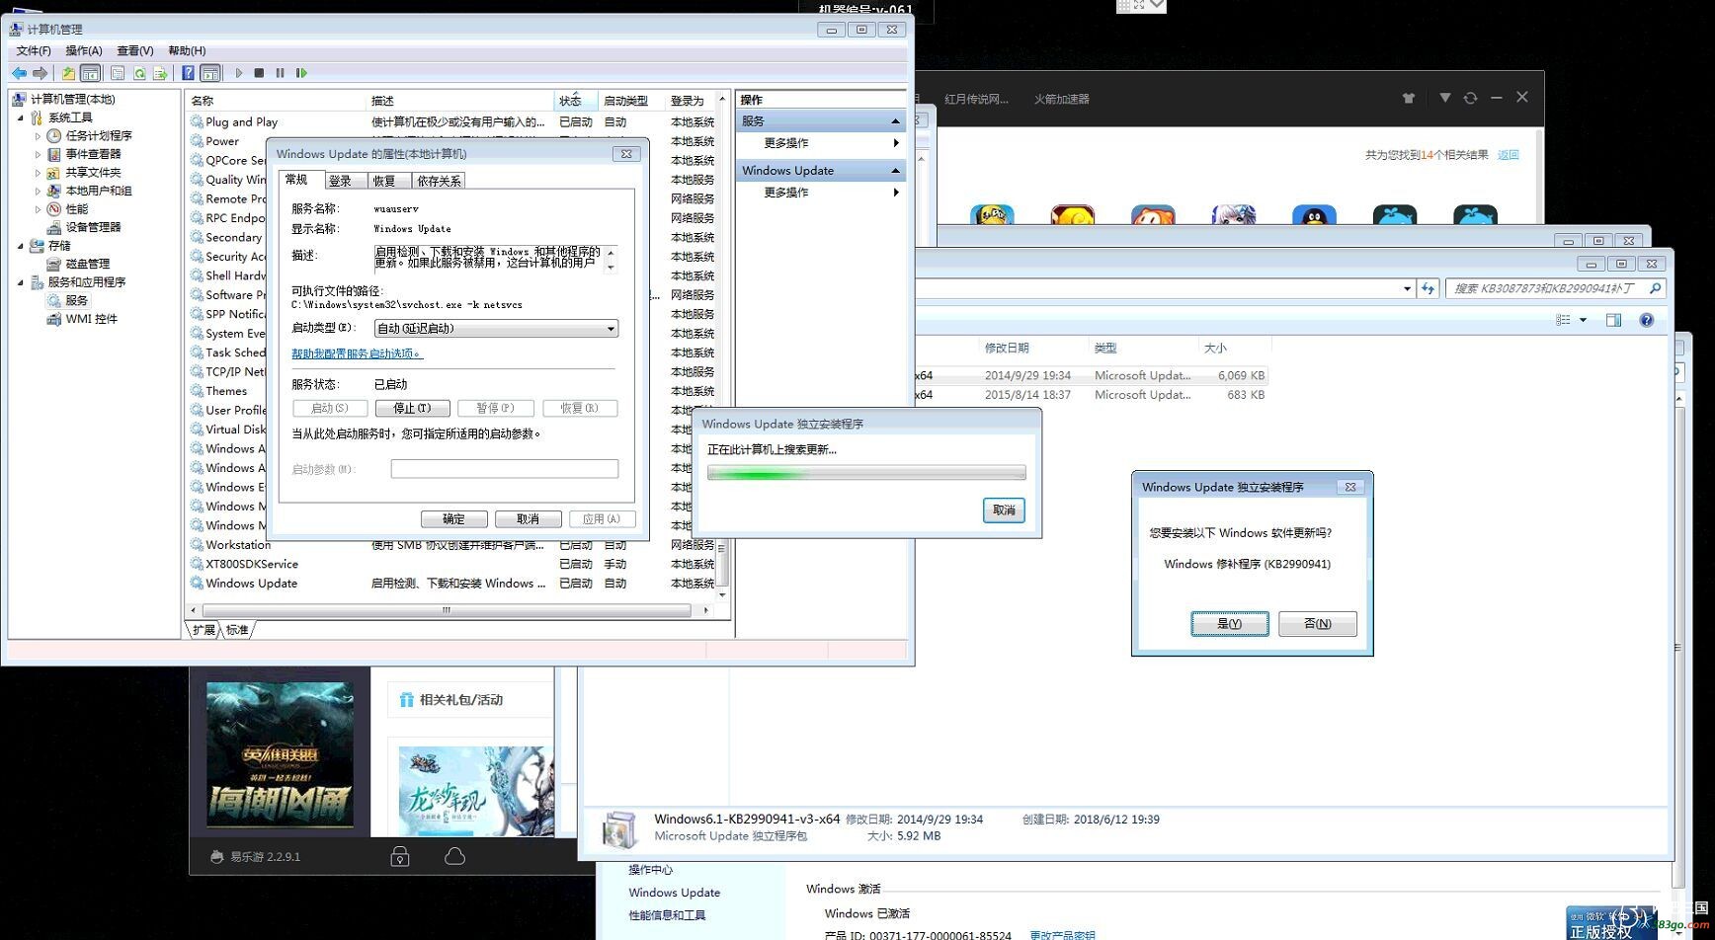Click the Export list toolbar icon

pyautogui.click(x=160, y=73)
